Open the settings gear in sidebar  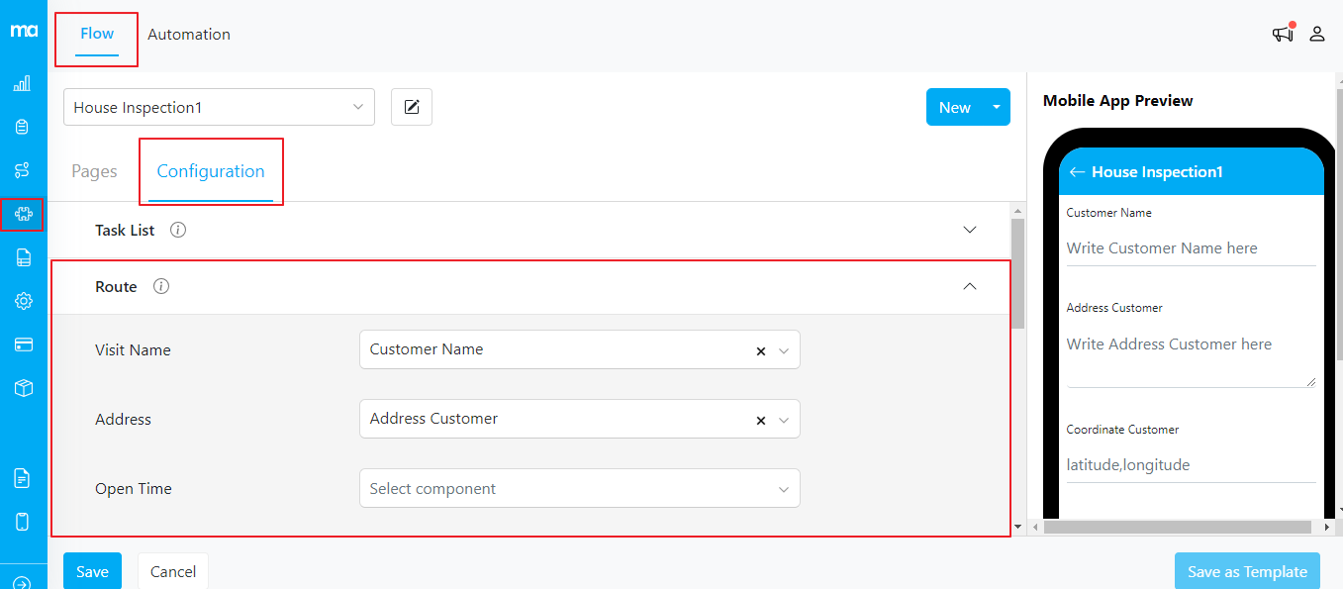coord(23,301)
